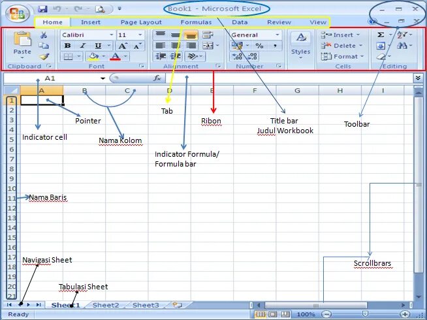Open the Insert cells dropdown arrow

click(358, 35)
